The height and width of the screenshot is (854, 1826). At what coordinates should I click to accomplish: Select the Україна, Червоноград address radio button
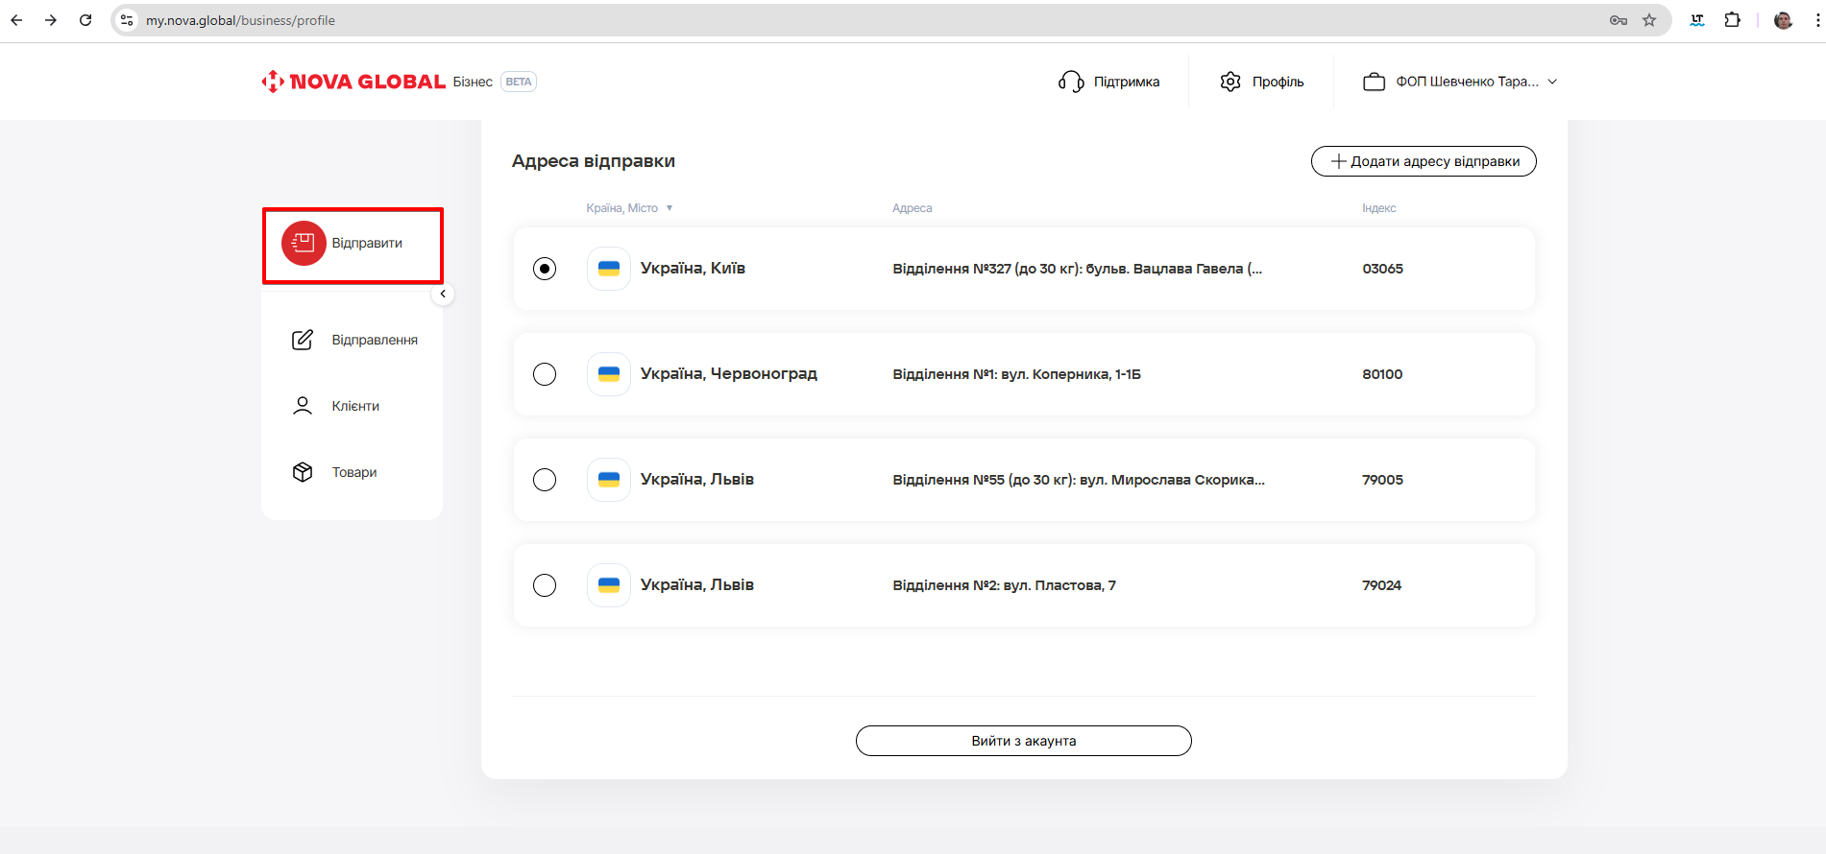[x=545, y=374]
